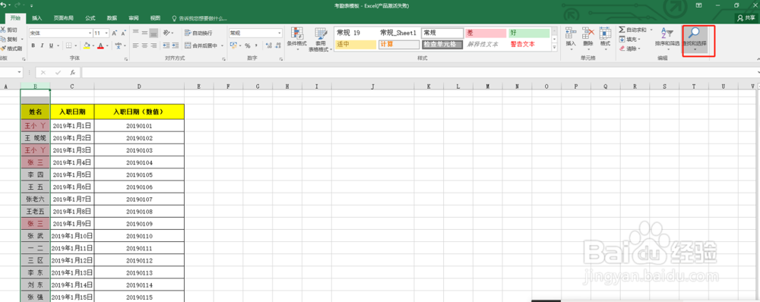Viewport: 760px width, 302px height.
Task: Switch to 页面布局 ribbon tab
Action: [x=64, y=18]
